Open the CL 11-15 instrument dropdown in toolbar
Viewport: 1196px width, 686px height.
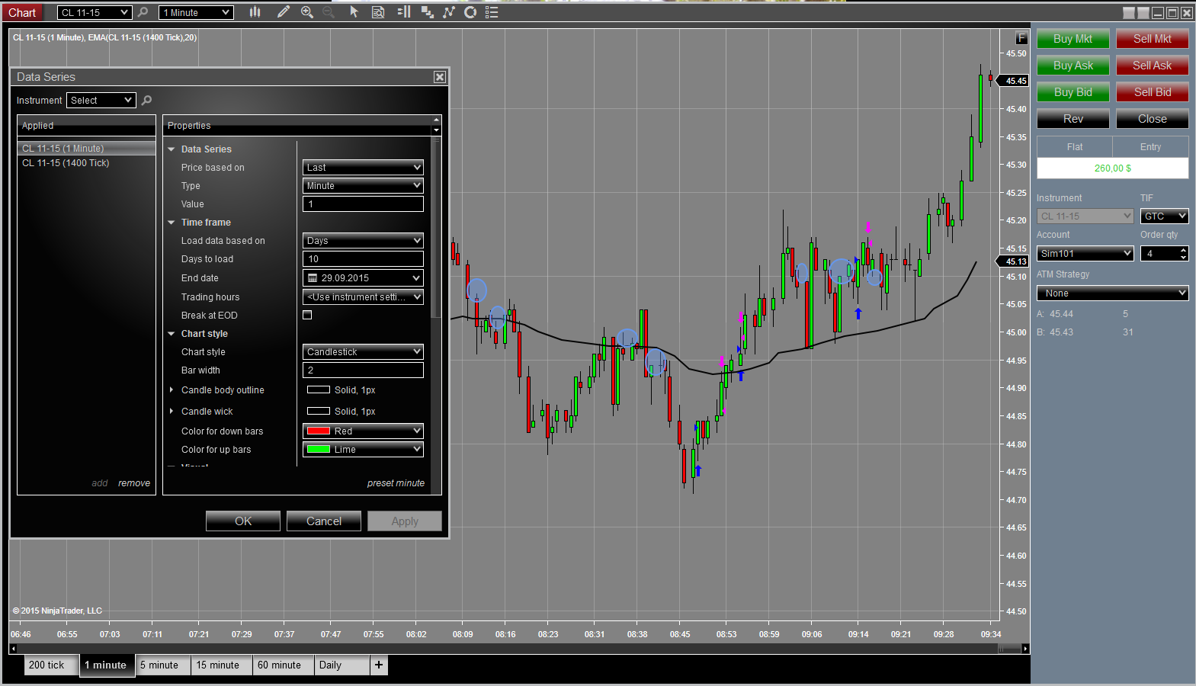pyautogui.click(x=95, y=12)
